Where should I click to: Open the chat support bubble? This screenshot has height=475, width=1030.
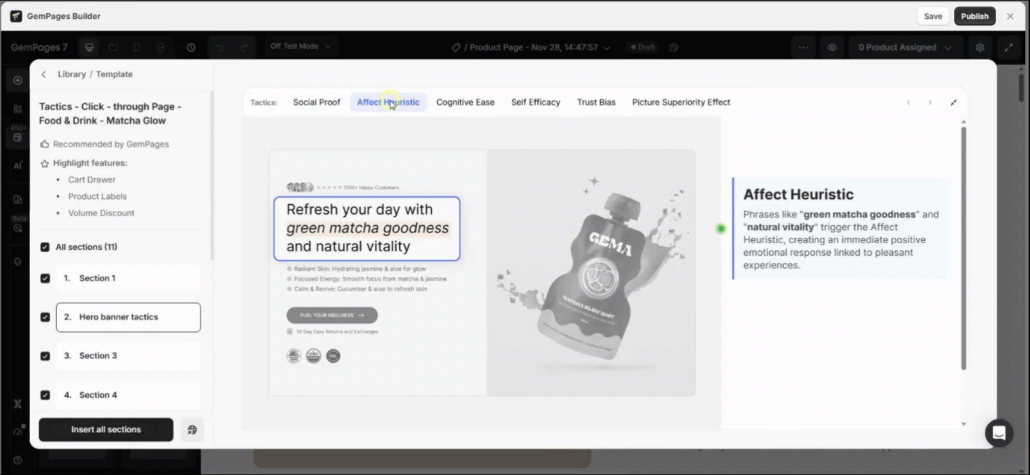(x=998, y=433)
